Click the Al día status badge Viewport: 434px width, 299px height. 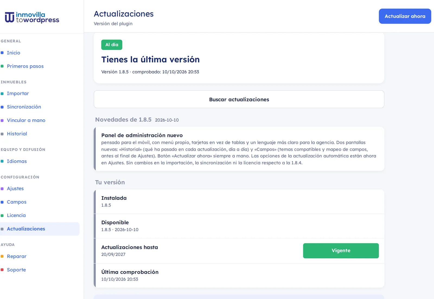point(112,45)
